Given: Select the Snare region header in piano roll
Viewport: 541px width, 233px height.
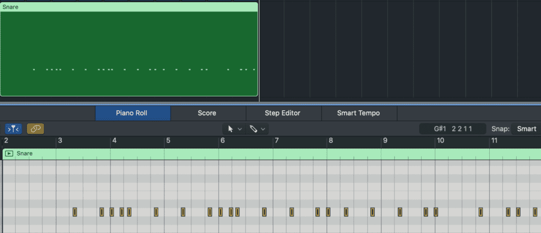Looking at the screenshot, I should [x=272, y=154].
